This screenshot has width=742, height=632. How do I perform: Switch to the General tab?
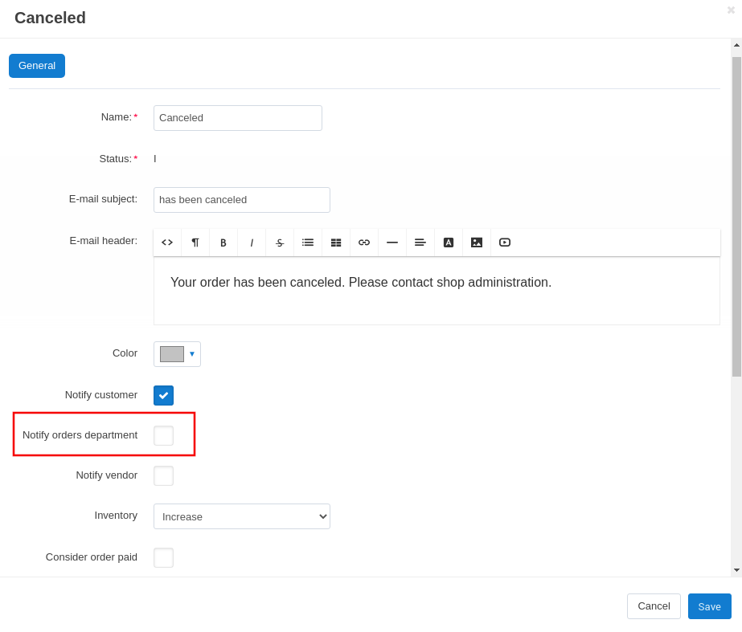37,66
